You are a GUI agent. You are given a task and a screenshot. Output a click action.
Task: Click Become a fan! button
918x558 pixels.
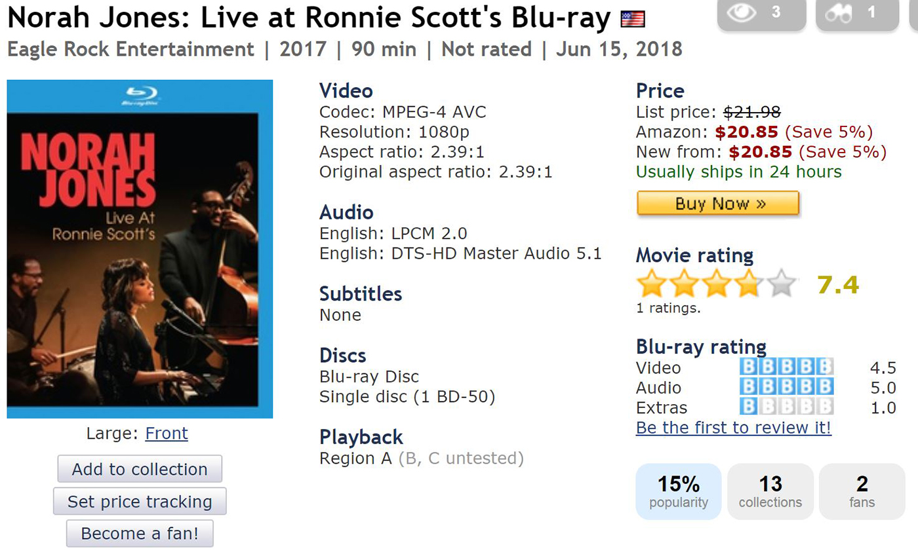(x=140, y=534)
